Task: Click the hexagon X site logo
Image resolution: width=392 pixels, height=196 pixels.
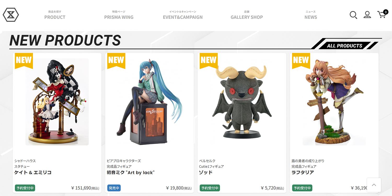Action: 11,15
